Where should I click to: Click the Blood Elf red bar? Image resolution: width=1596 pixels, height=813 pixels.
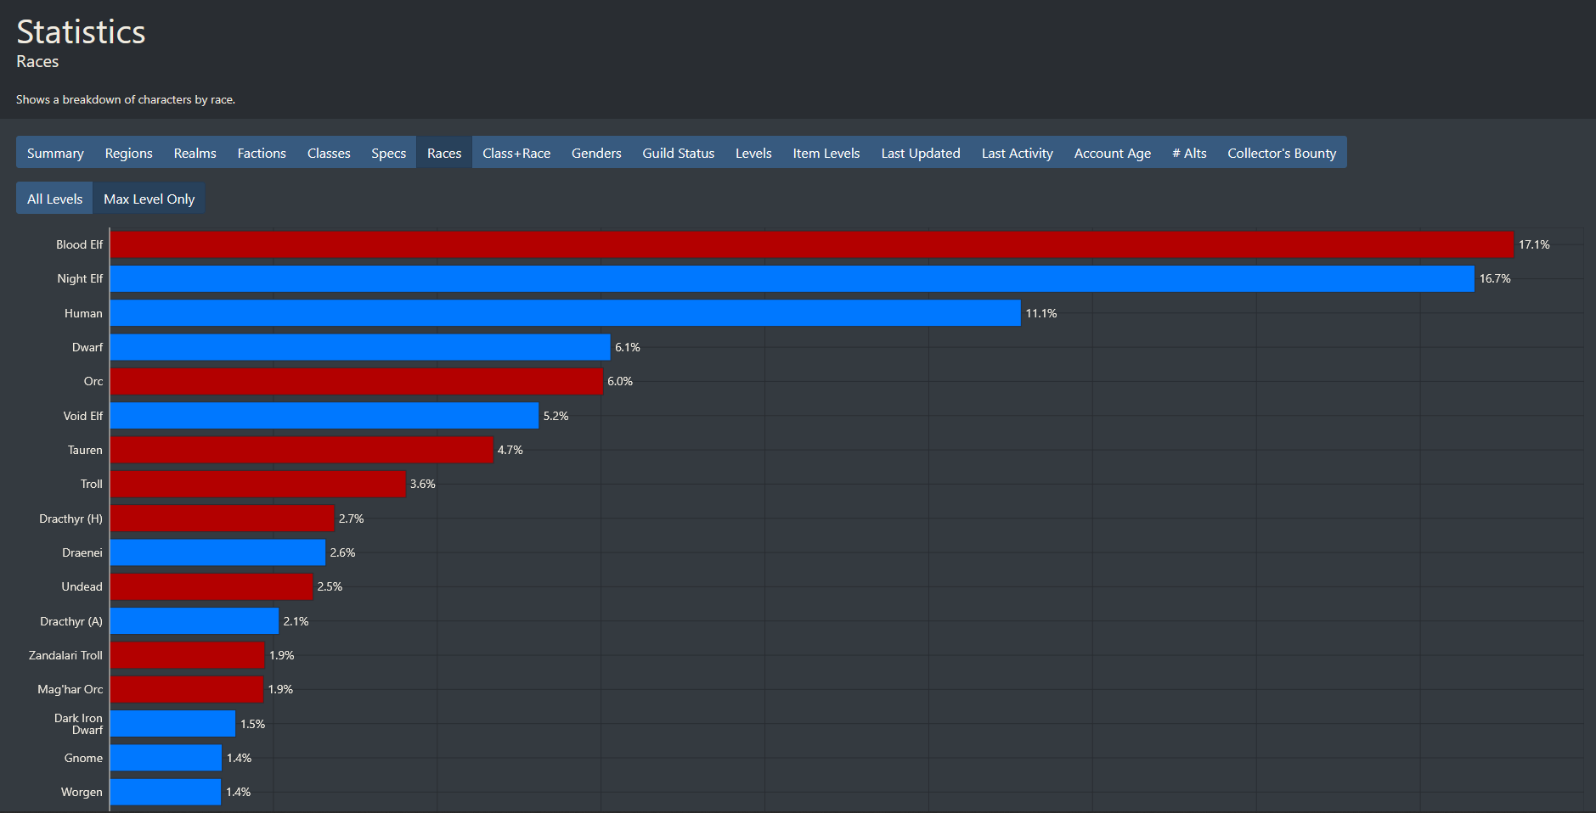tap(811, 244)
